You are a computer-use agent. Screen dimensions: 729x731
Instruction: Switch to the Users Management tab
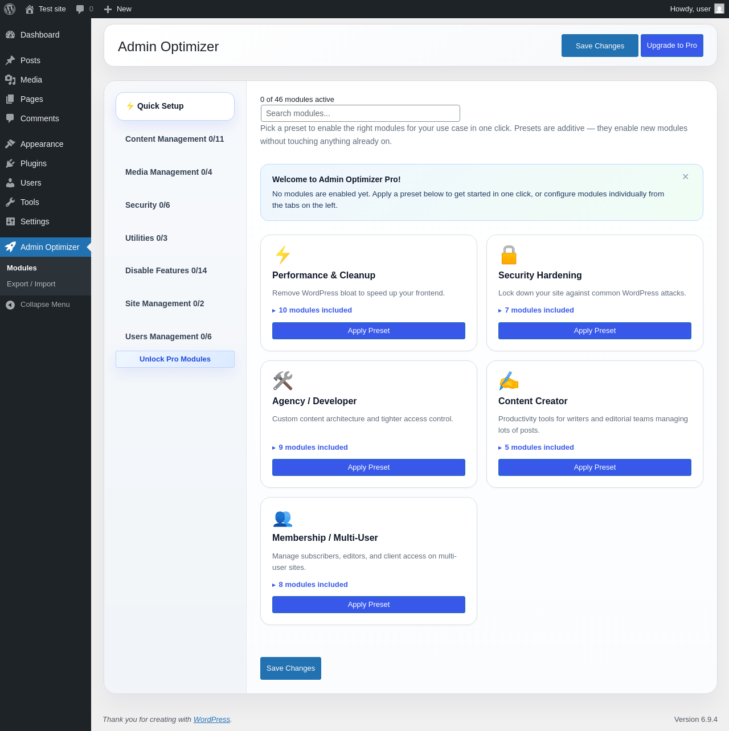(x=175, y=336)
